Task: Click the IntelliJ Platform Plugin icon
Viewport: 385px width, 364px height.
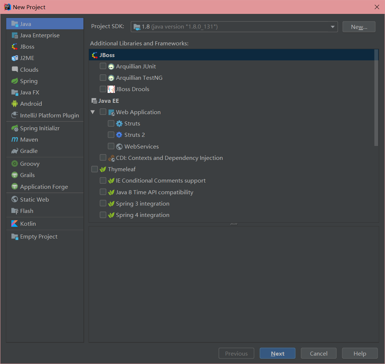Action: (15, 115)
